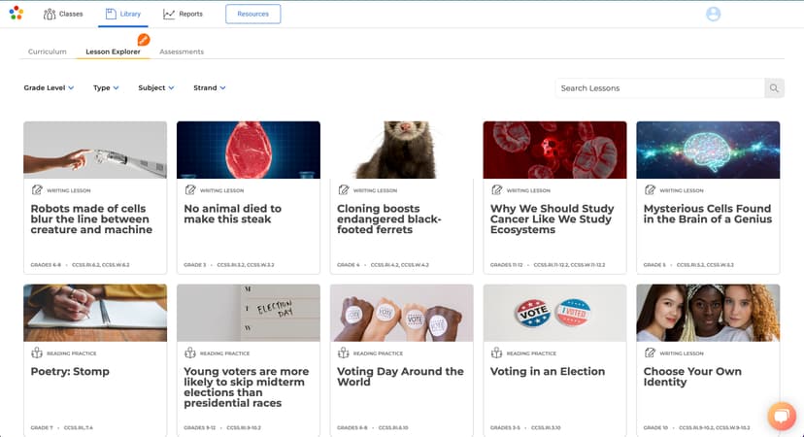804x437 pixels.
Task: Open No animal died to make this steak
Action: click(x=233, y=214)
